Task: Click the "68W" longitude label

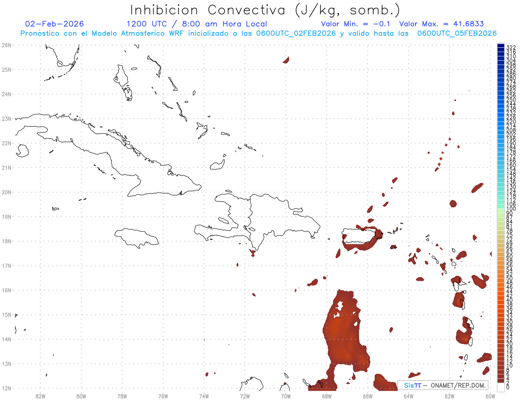Action: tap(327, 395)
